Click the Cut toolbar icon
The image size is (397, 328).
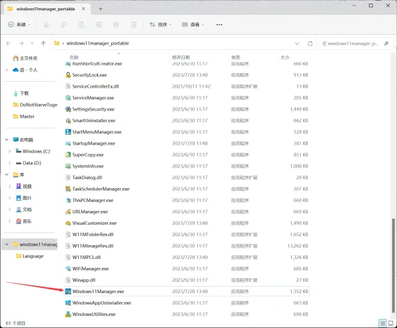46,25
